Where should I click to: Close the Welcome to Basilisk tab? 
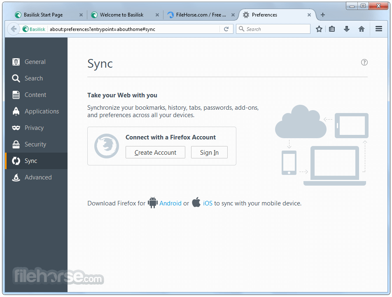point(157,15)
